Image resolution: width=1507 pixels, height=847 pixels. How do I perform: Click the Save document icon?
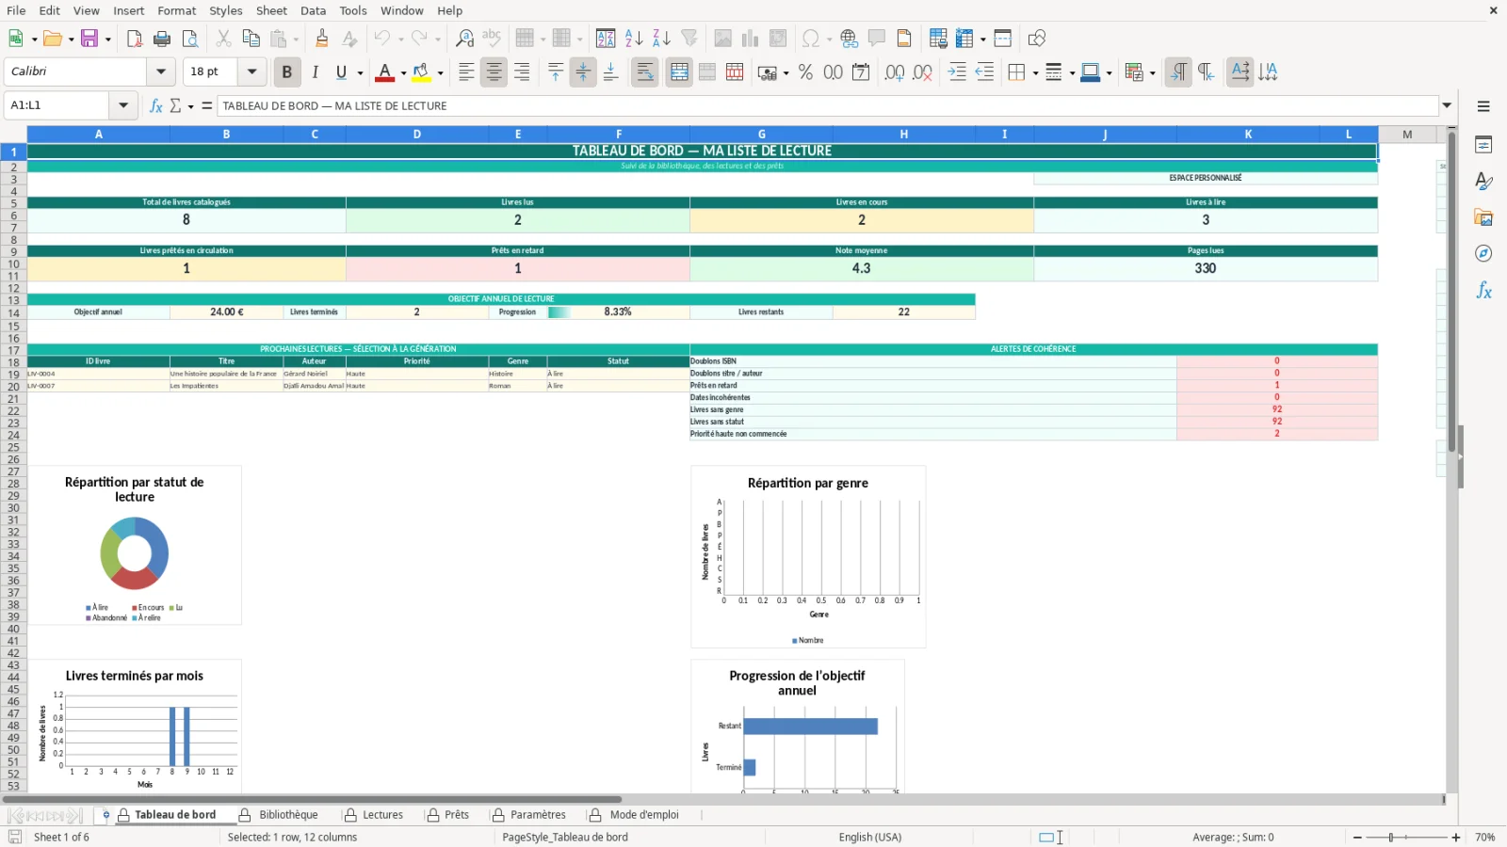coord(89,39)
